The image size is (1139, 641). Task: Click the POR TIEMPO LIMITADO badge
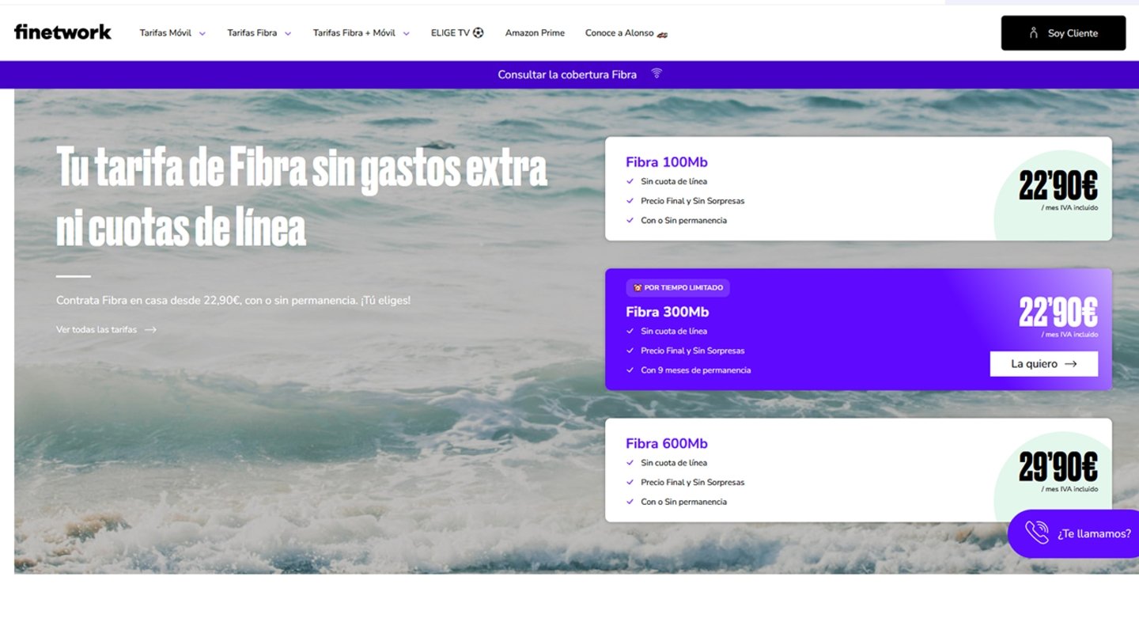(678, 287)
